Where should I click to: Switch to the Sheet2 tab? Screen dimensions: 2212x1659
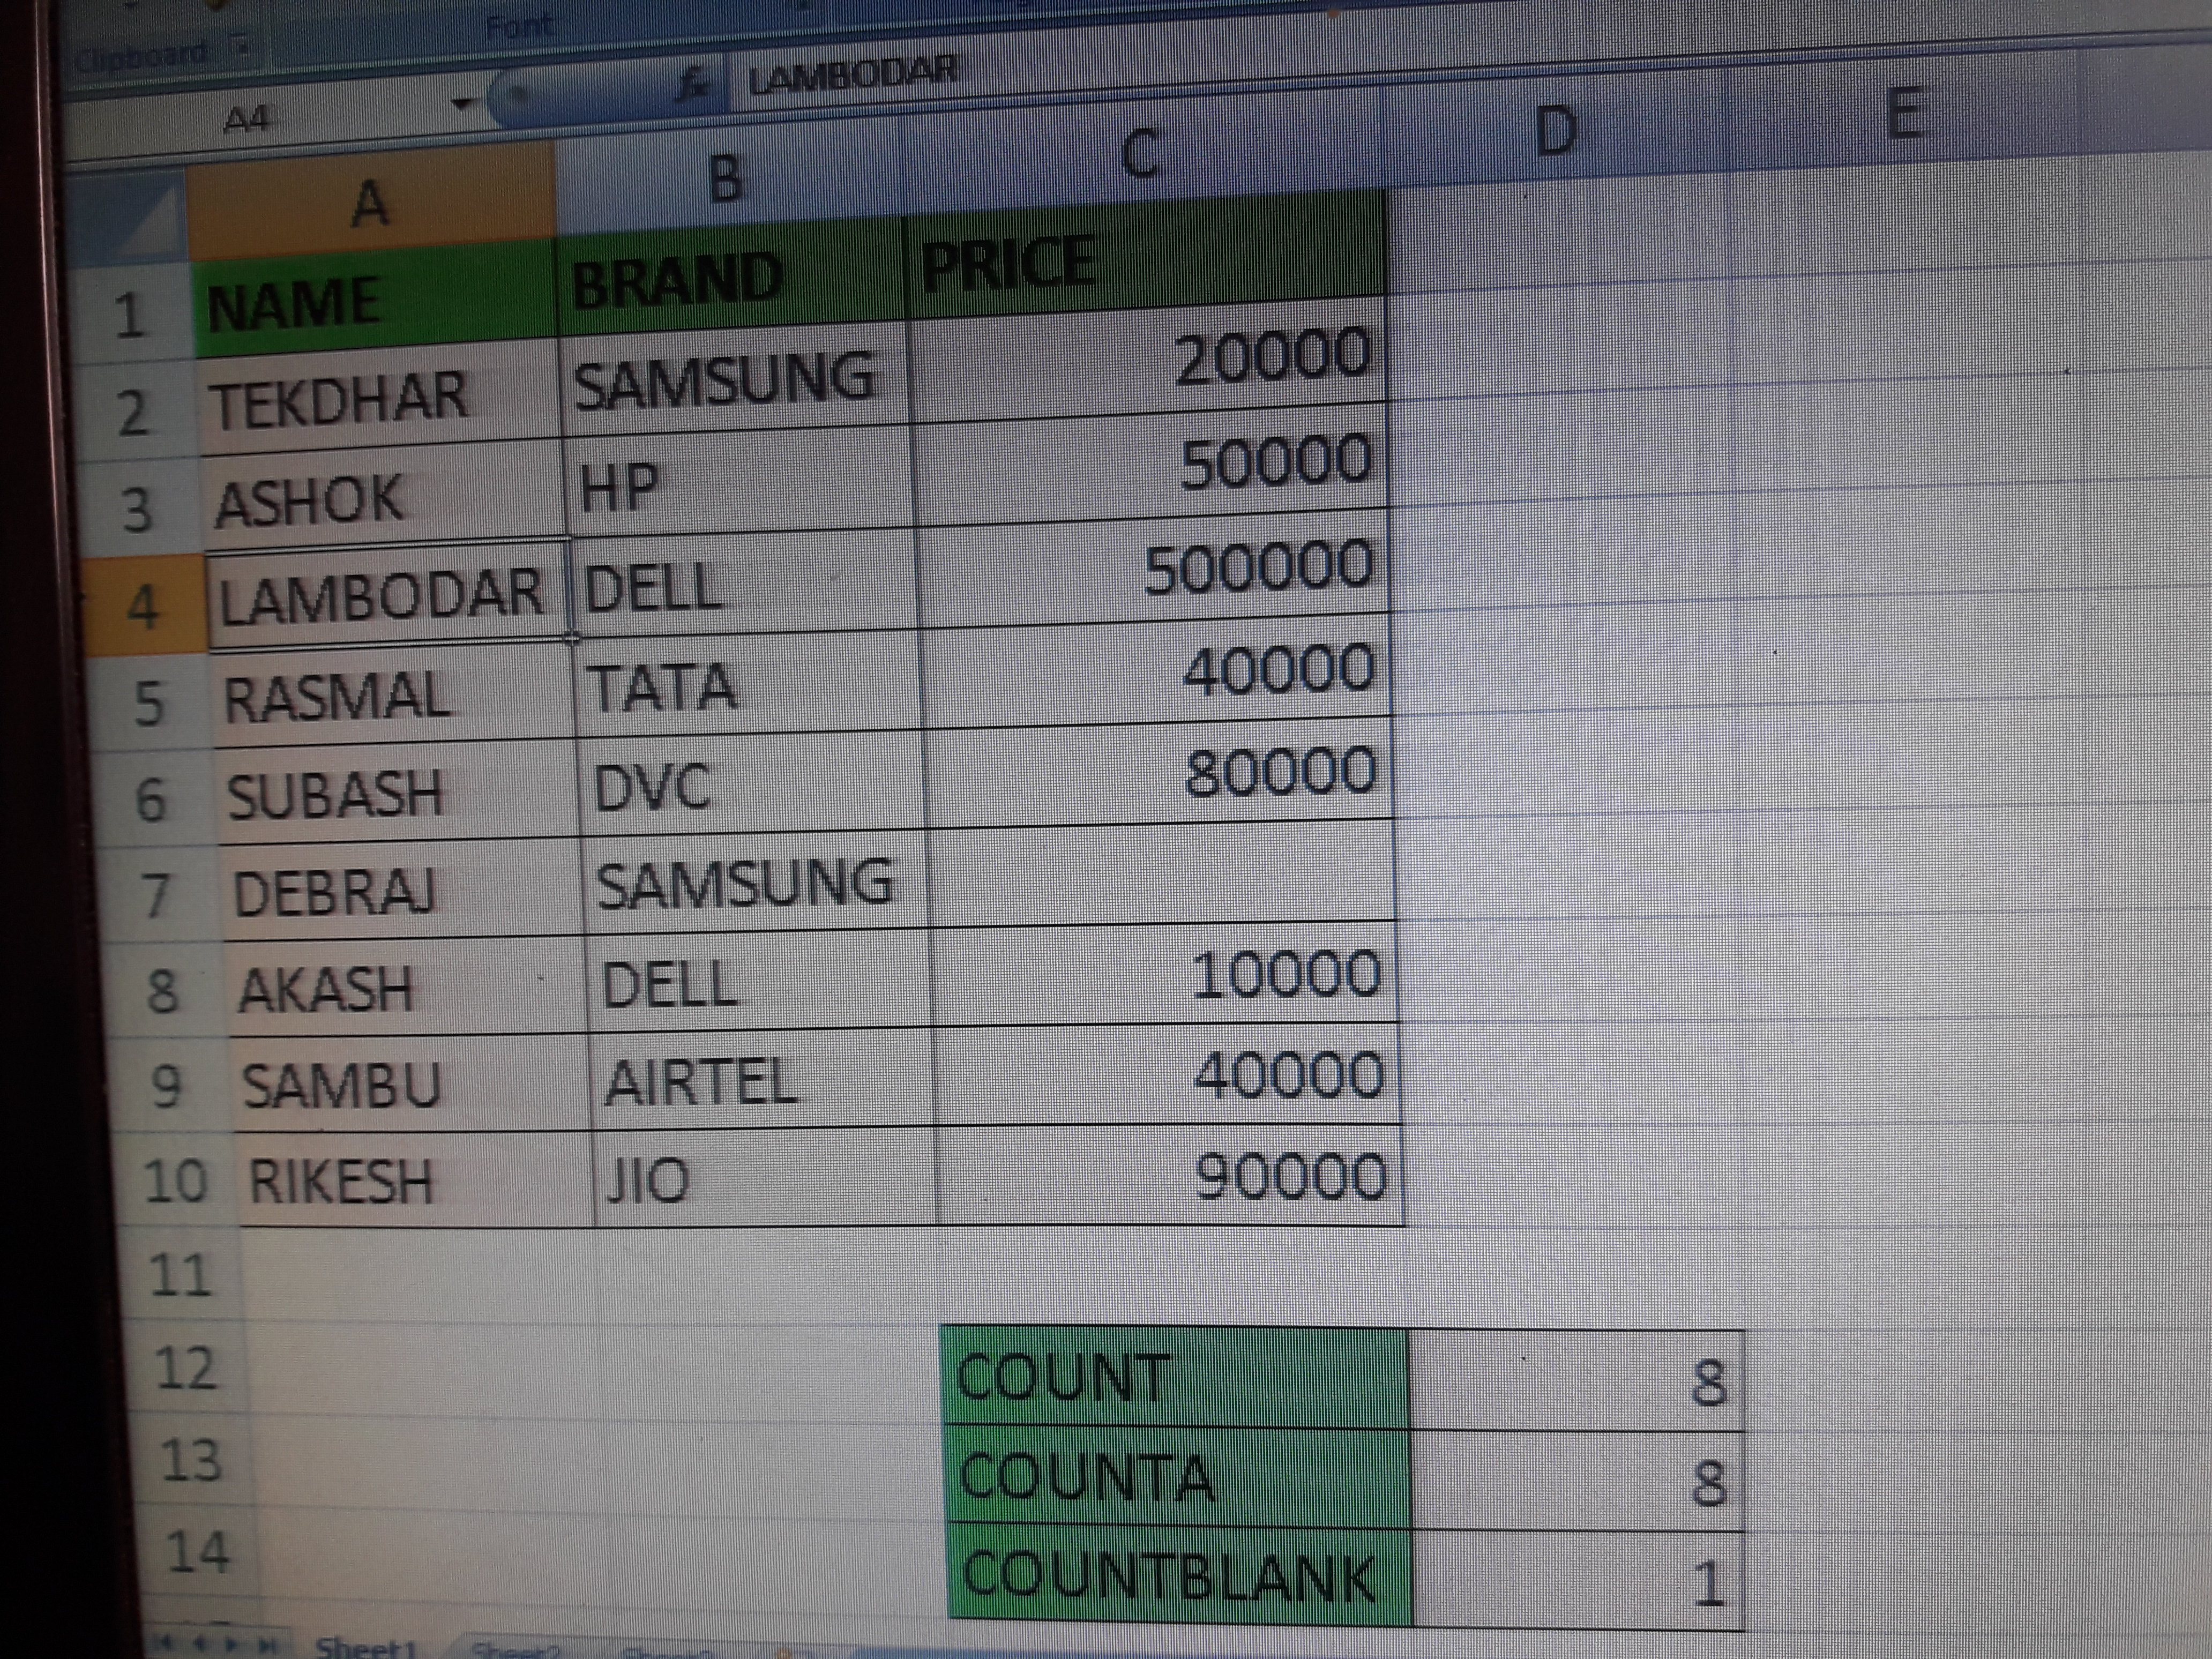click(x=515, y=1650)
